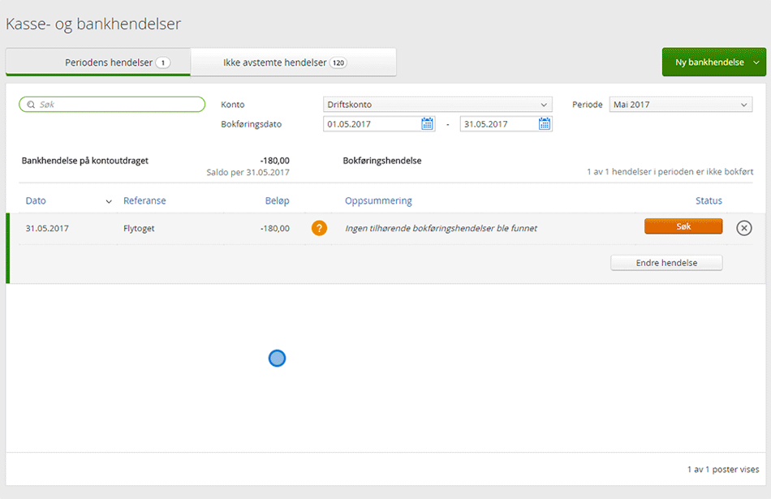The height and width of the screenshot is (499, 771).
Task: Click '1 av 1 poster vises' footer text
Action: pos(723,470)
